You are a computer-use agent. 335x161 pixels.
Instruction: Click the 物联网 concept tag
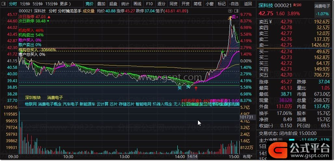click(31, 104)
